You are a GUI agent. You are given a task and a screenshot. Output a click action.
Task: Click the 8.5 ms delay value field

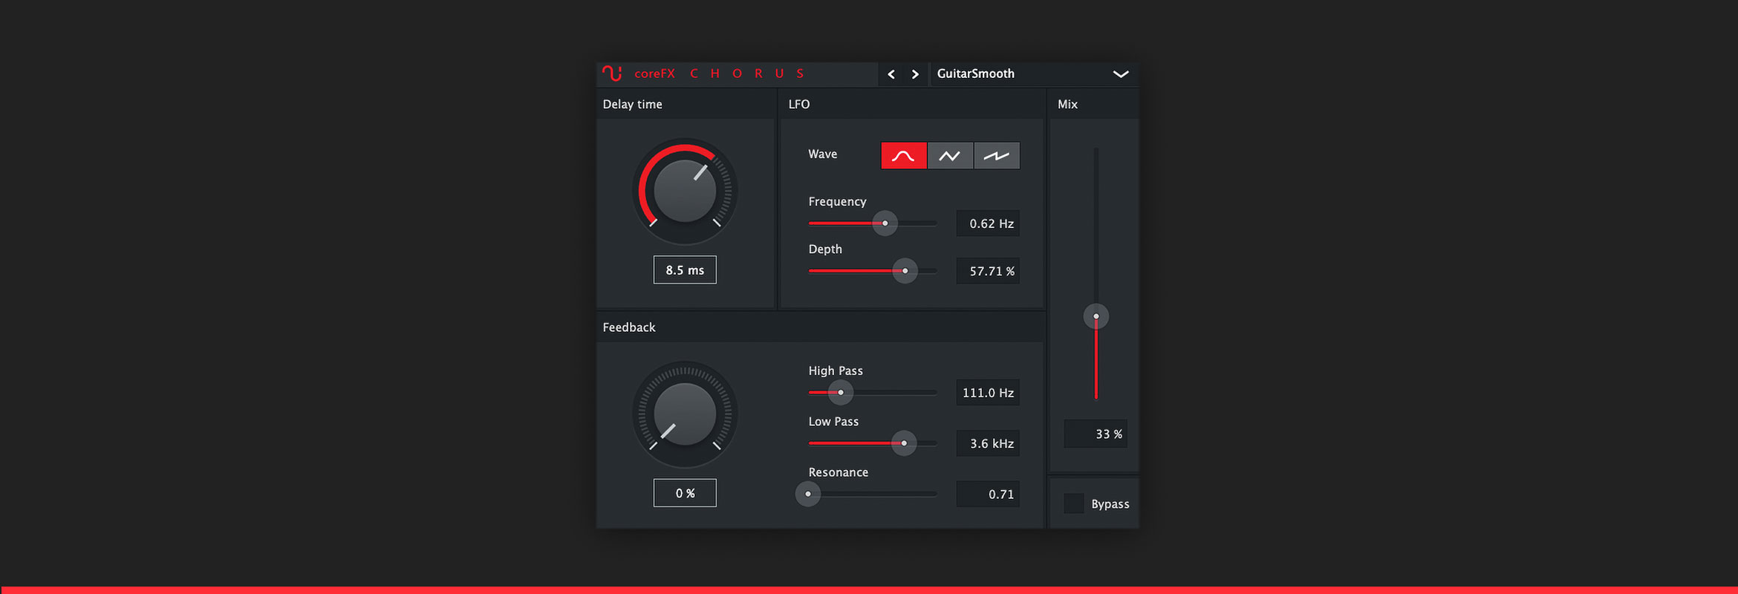coord(685,270)
